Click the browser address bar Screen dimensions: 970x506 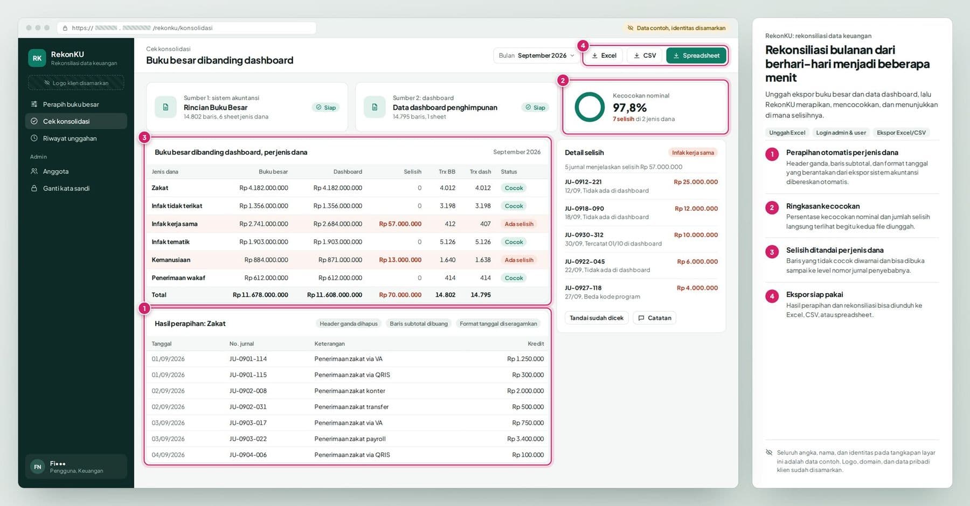tap(186, 28)
